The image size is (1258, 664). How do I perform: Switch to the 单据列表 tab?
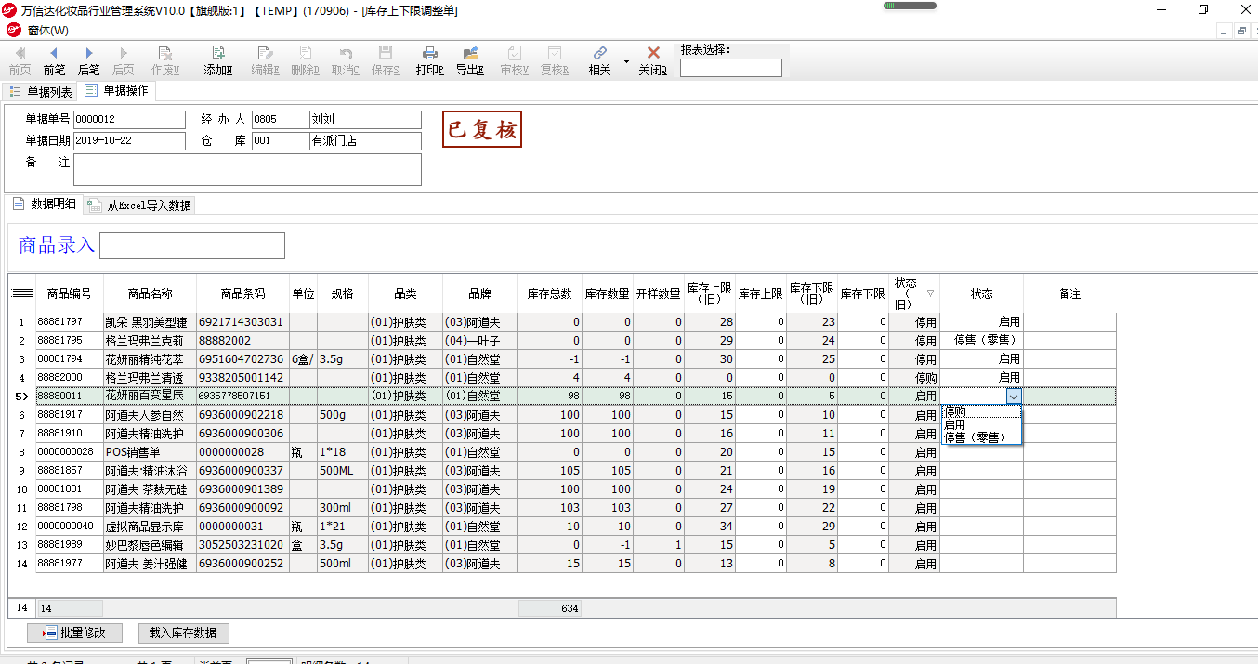point(41,92)
